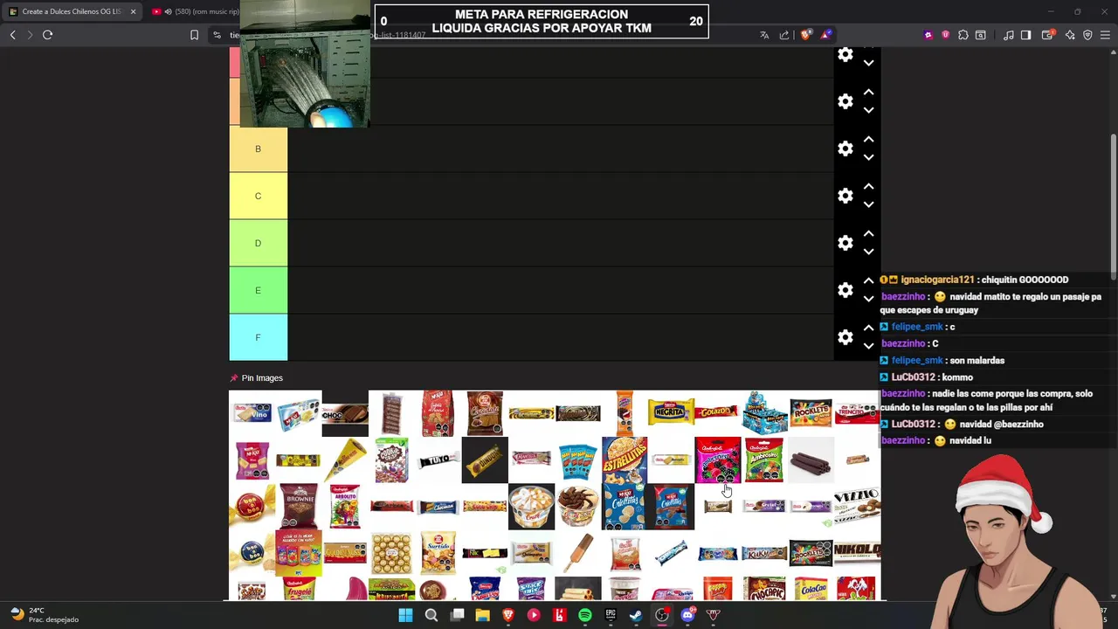Move tier F row up with arrow
The height and width of the screenshot is (629, 1118).
tap(868, 328)
